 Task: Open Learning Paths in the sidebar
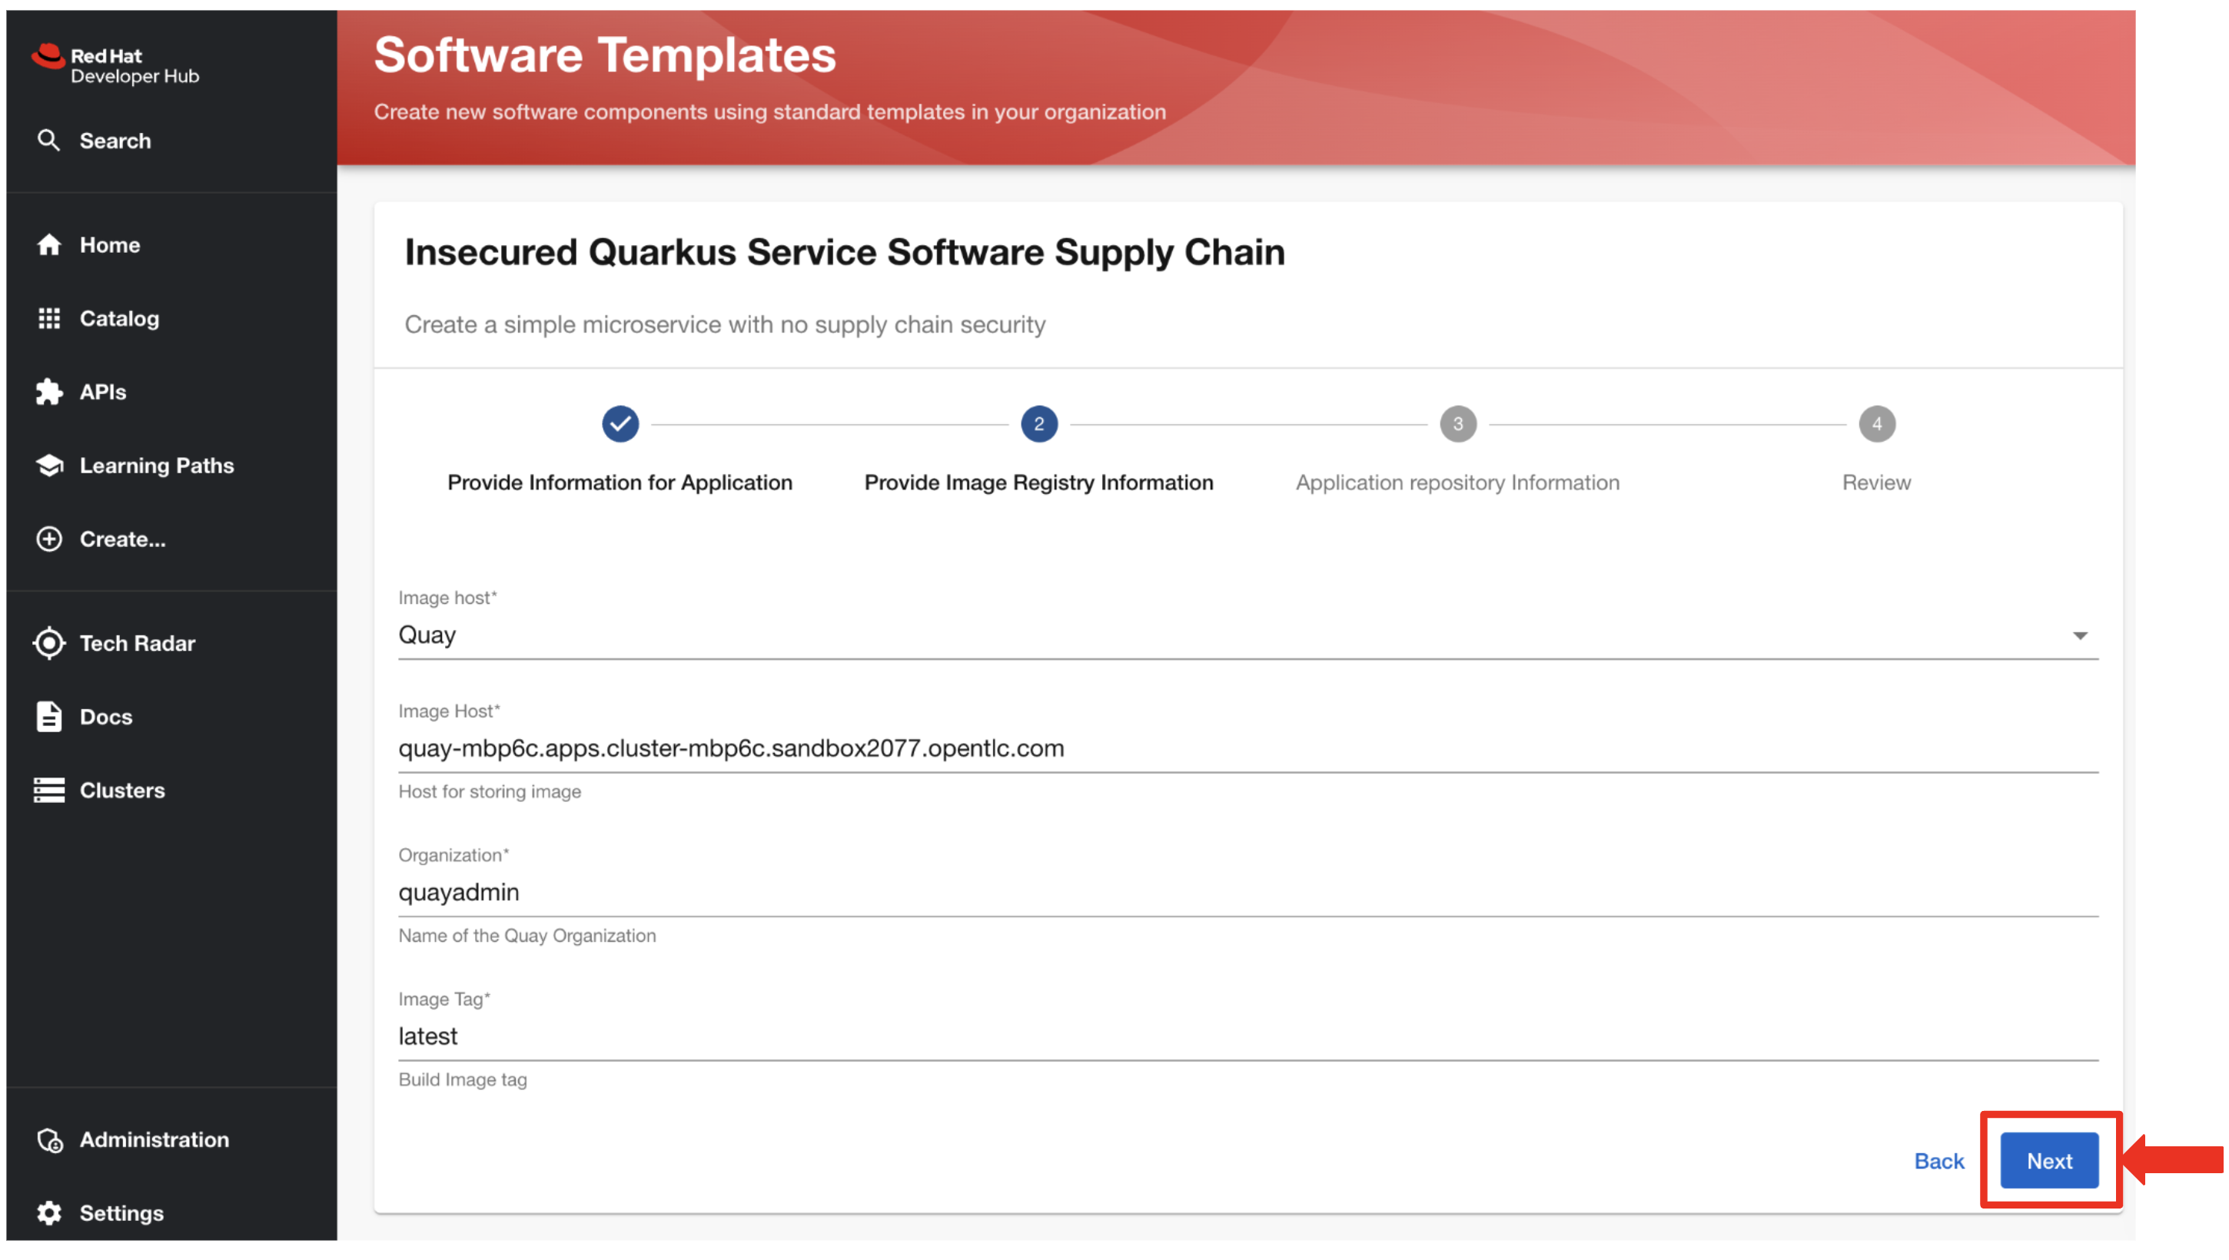coord(171,466)
